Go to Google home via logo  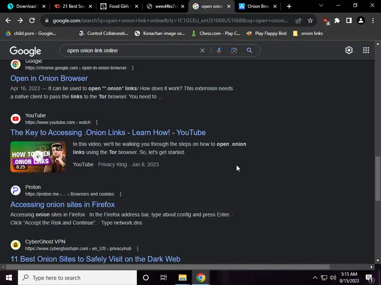[x=25, y=51]
